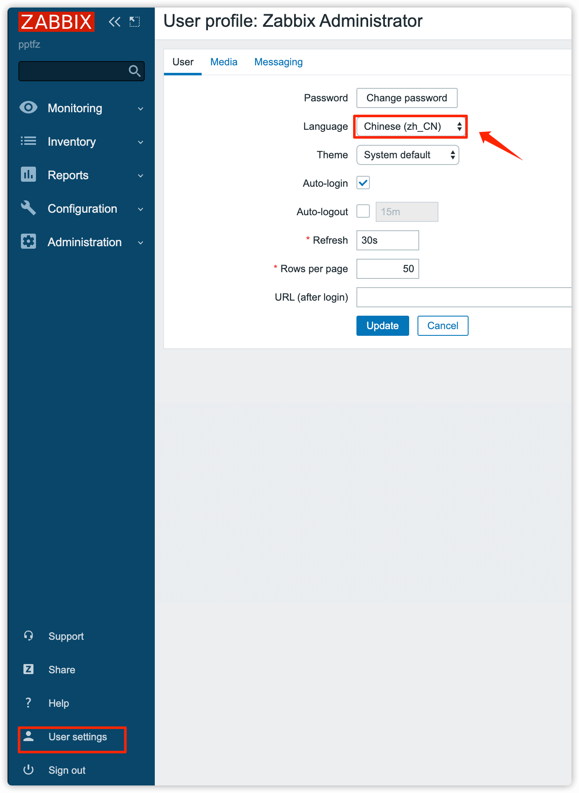Open the Monitoring menu label
579x793 pixels.
tap(75, 108)
